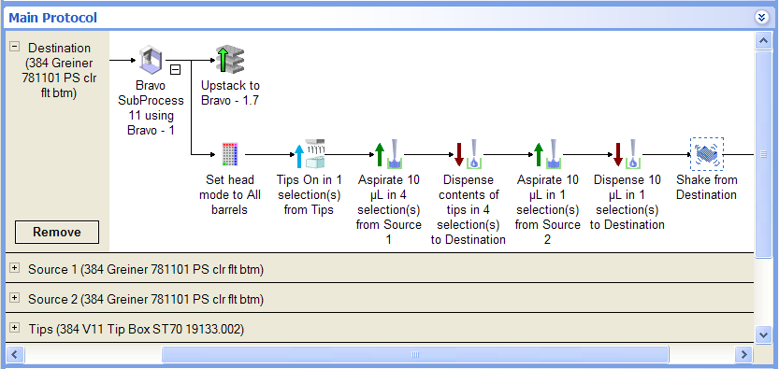Screen dimensions: 779x369
Task: Click 'Shake from Destination' label
Action: (706, 188)
